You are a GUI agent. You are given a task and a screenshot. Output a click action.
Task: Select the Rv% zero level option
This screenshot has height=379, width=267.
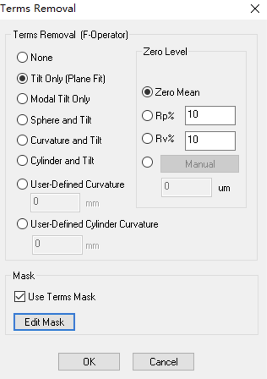[147, 139]
